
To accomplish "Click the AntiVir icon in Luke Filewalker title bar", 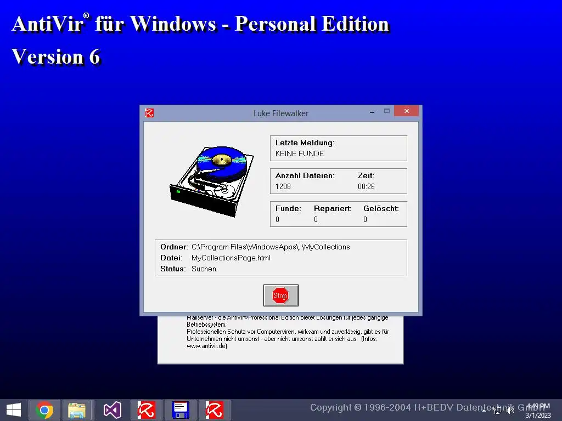I will click(149, 113).
